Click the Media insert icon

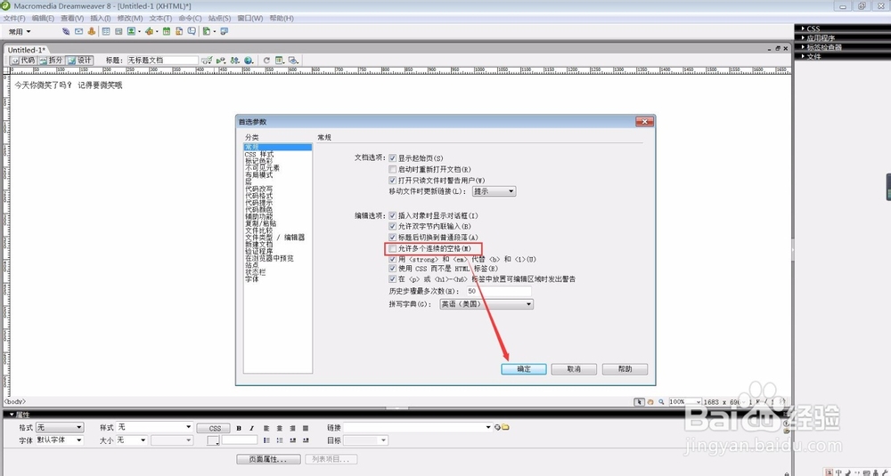(x=149, y=31)
